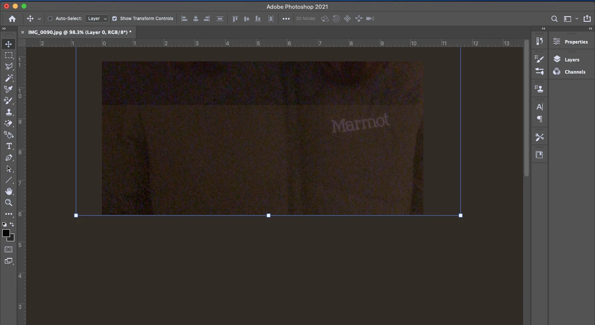Enable the Auto-Select checkbox
The width and height of the screenshot is (595, 325).
click(x=50, y=19)
